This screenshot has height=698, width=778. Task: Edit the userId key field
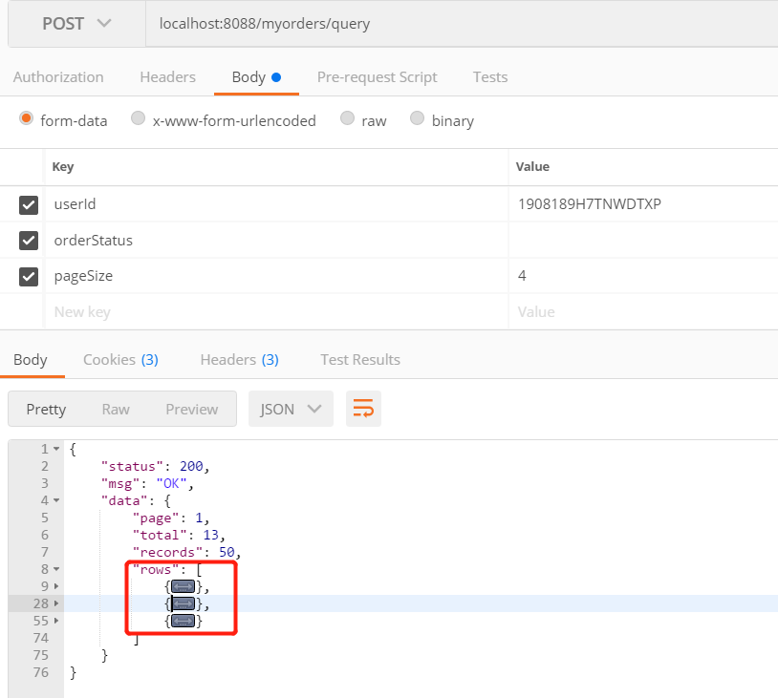tap(277, 204)
